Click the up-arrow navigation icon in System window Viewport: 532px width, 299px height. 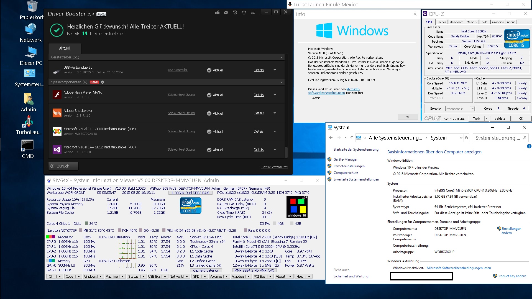coord(352,138)
